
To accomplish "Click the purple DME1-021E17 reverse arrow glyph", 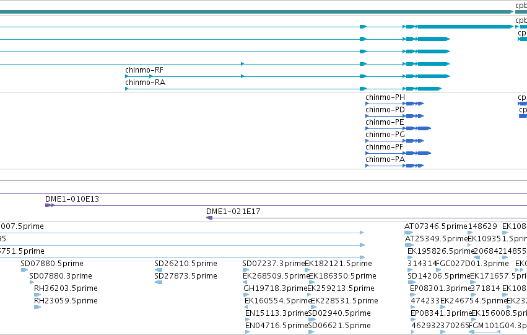I will 209,218.
